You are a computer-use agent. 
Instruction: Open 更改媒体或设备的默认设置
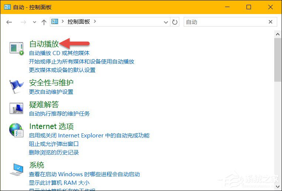tap(62, 70)
